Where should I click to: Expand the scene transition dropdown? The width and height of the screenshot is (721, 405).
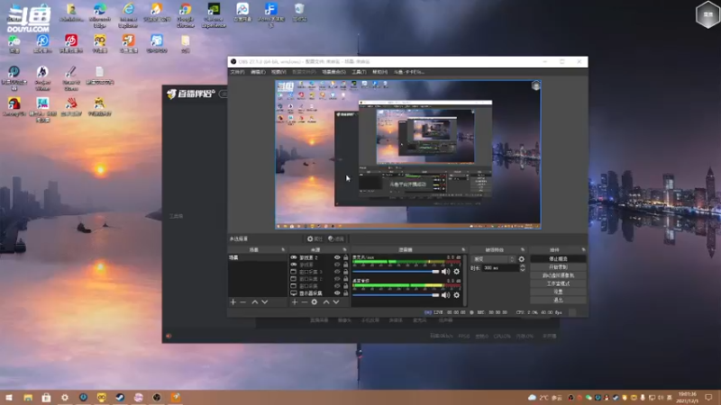[x=513, y=258]
